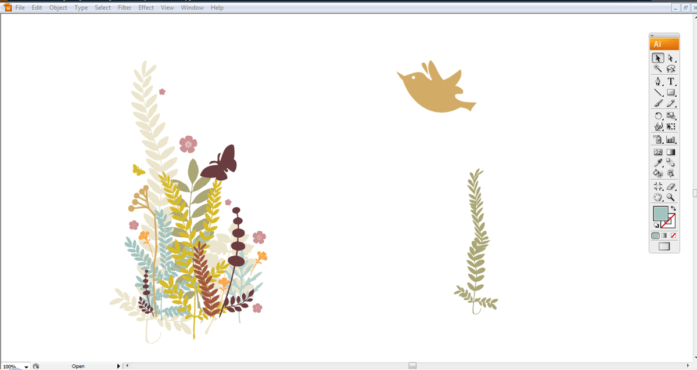The height and width of the screenshot is (370, 697).
Task: Set paint mode to None
Action: (673, 235)
